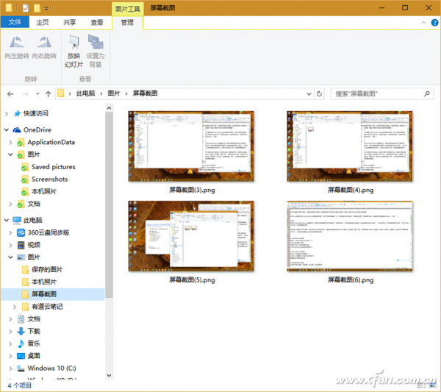Image resolution: width=441 pixels, height=392 pixels.
Task: Open recent locations dropdown
Action: coord(37,93)
